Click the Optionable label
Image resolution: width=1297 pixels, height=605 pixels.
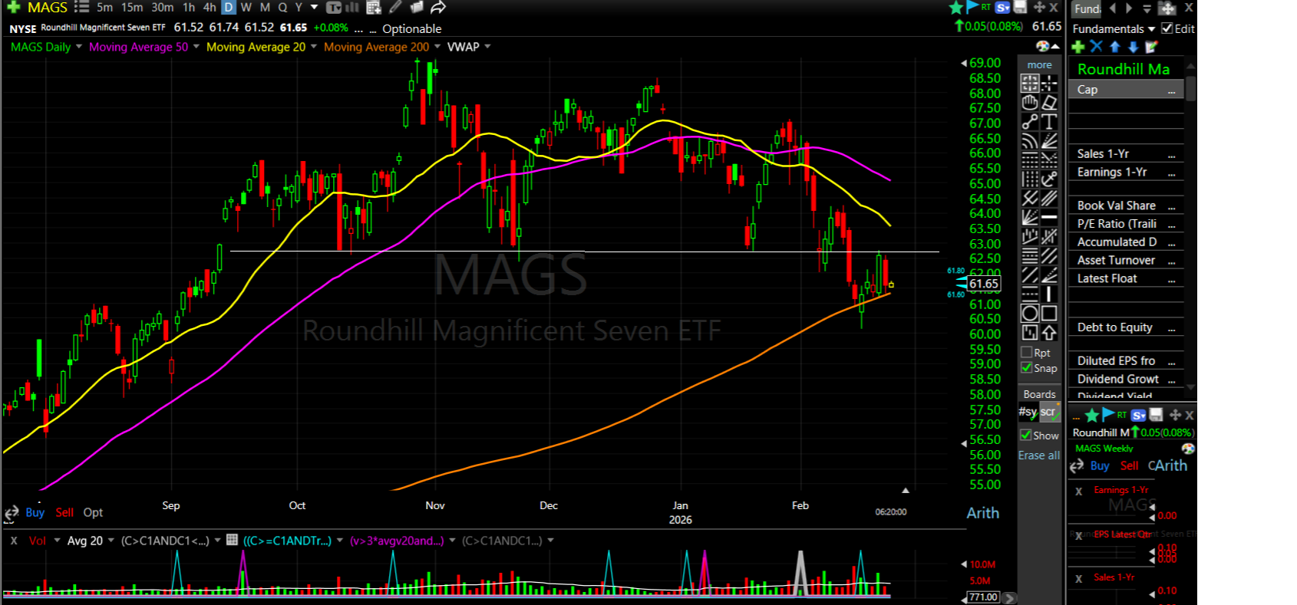pyautogui.click(x=411, y=28)
